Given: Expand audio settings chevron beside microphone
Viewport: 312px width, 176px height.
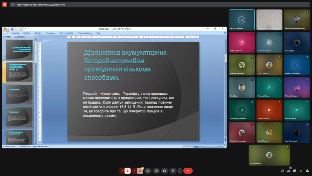Looking at the screenshot, I should (x=122, y=171).
